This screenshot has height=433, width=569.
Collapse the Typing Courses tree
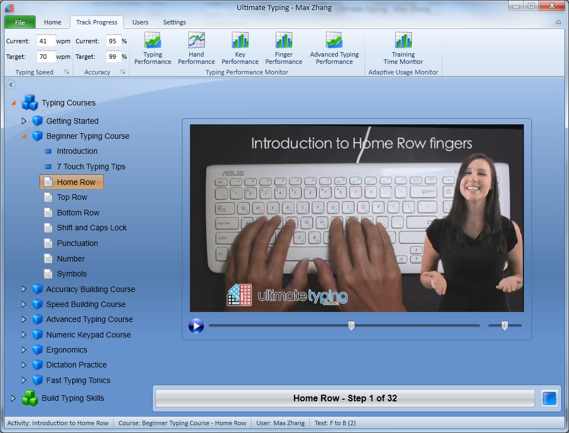coord(13,103)
